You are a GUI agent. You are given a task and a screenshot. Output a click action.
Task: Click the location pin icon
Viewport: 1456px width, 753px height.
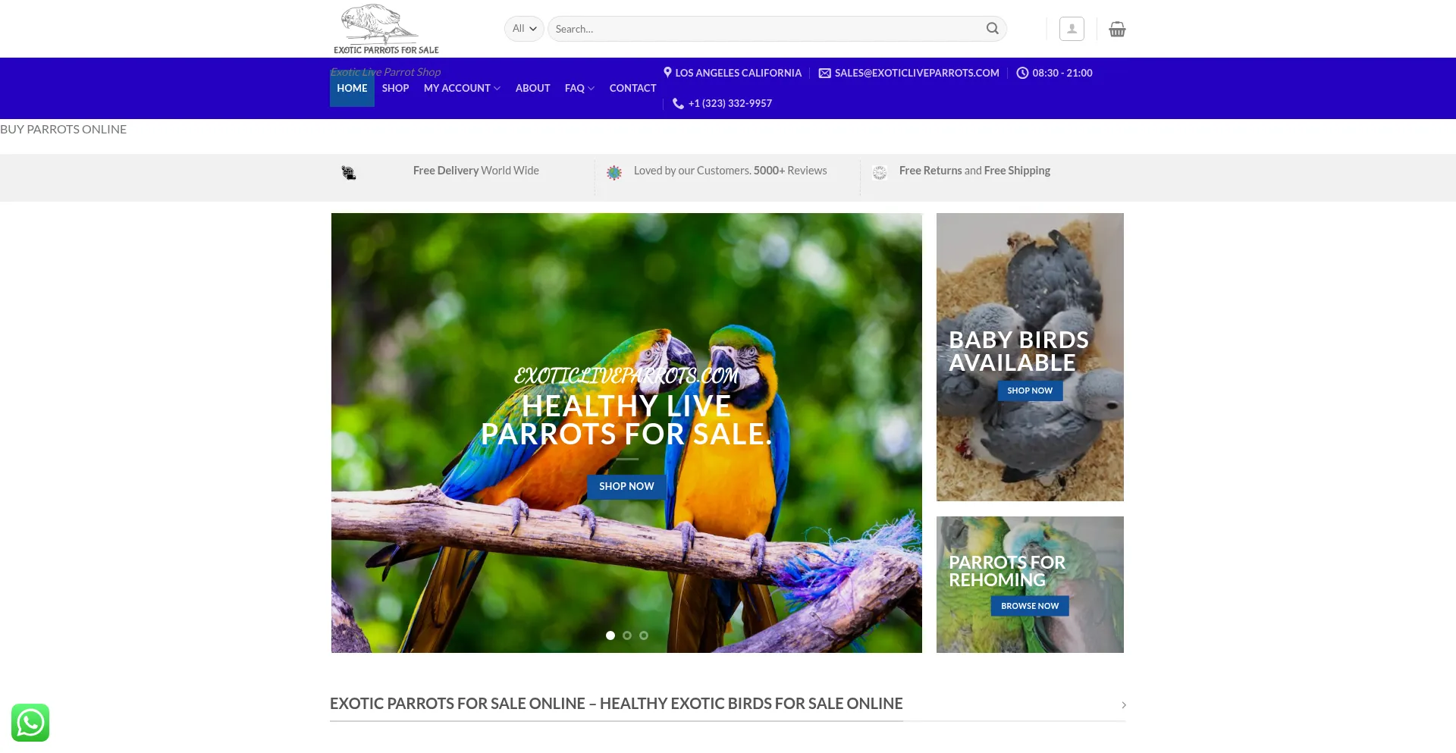point(667,73)
